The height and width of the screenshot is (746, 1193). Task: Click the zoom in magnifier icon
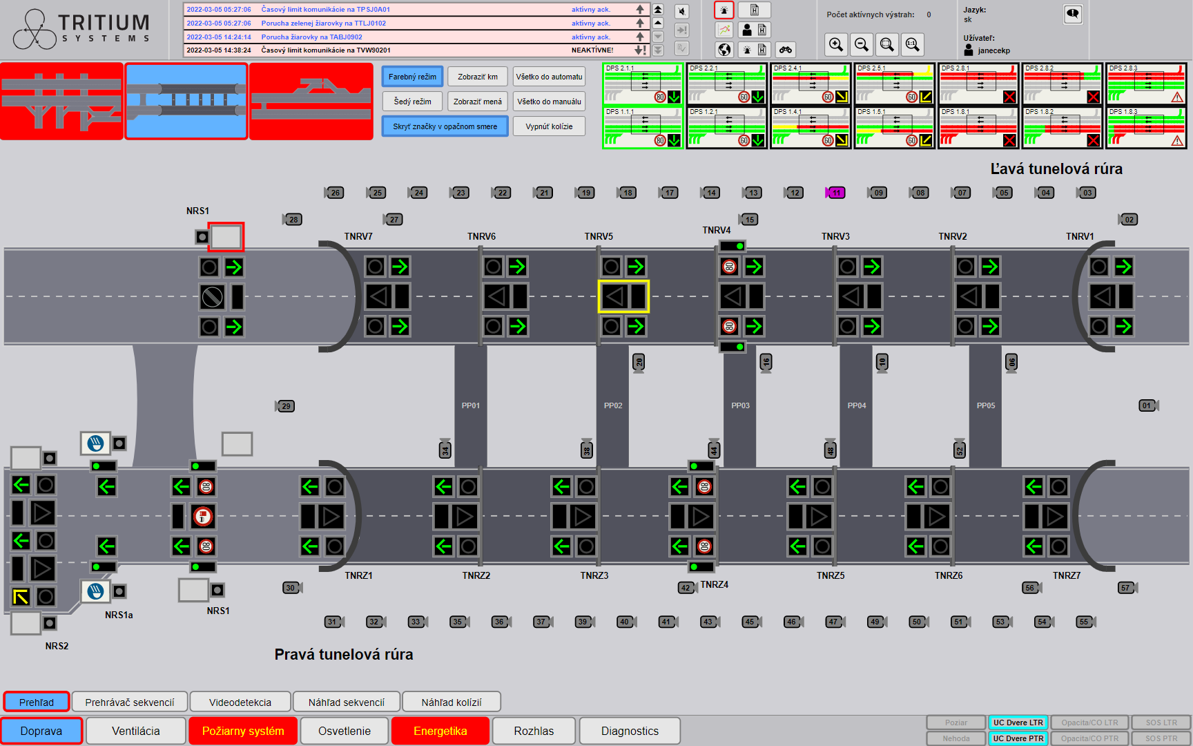click(836, 45)
